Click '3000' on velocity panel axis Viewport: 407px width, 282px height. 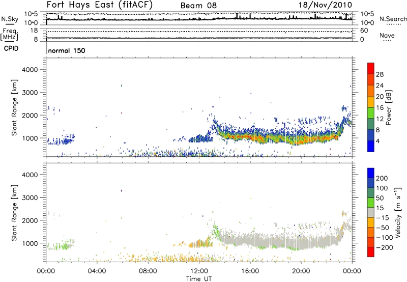point(30,198)
